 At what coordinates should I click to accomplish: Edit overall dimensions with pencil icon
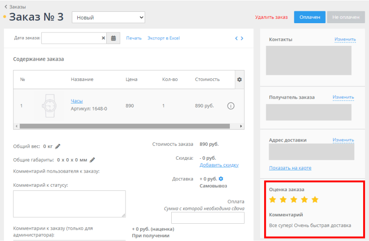click(92, 160)
